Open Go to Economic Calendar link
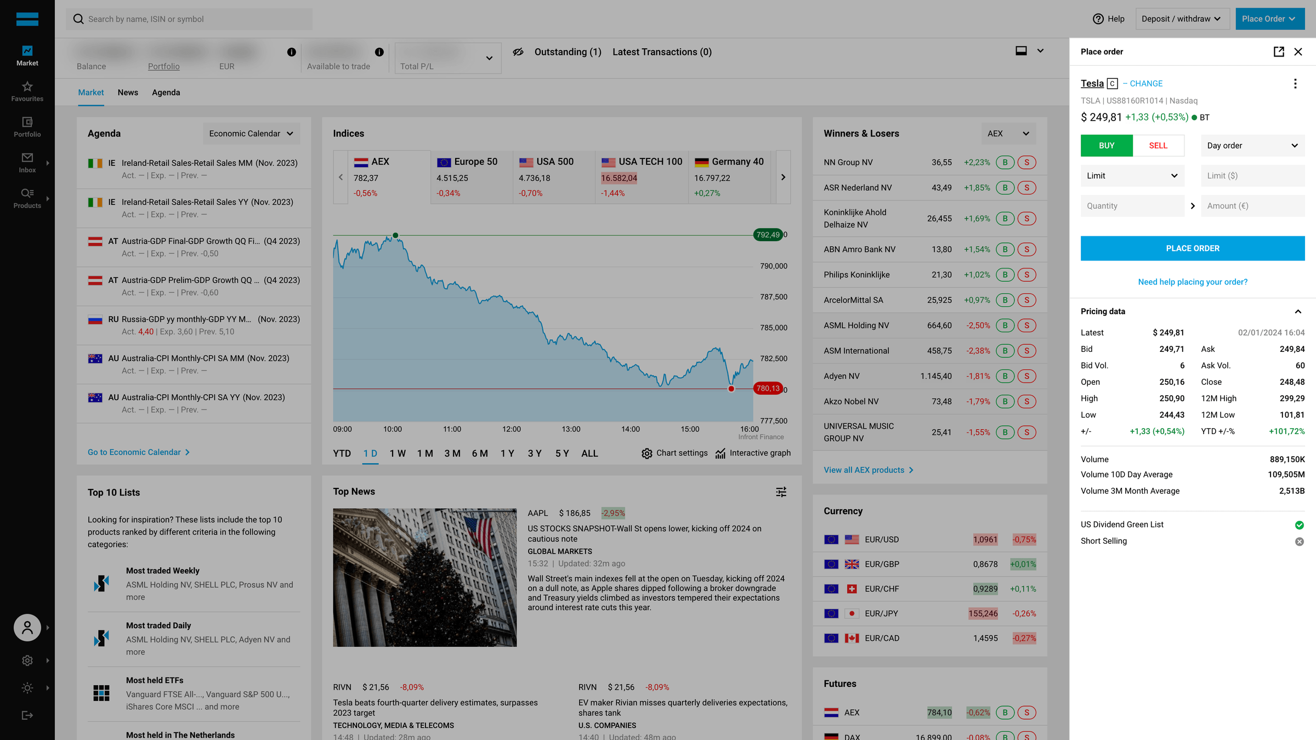The height and width of the screenshot is (740, 1316). 139,452
